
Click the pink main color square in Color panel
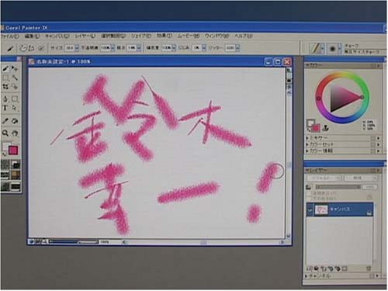pyautogui.click(x=316, y=127)
